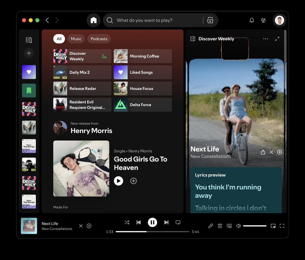Open Discover Weekly playlist tile

82,56
